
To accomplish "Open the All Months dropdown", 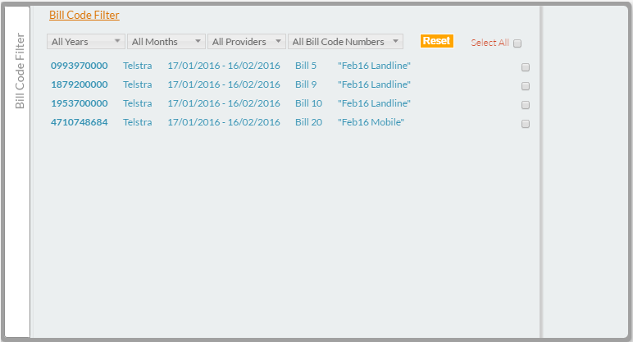I will tap(166, 42).
